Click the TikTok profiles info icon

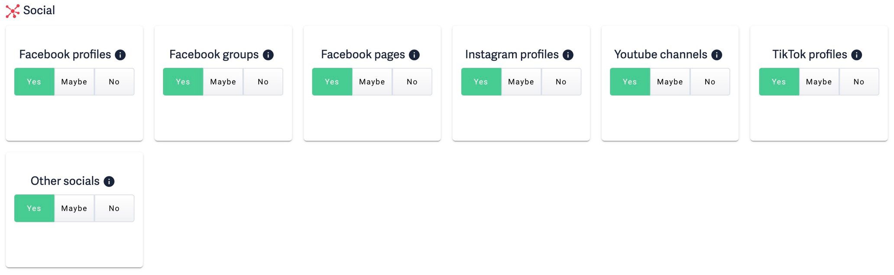click(857, 55)
